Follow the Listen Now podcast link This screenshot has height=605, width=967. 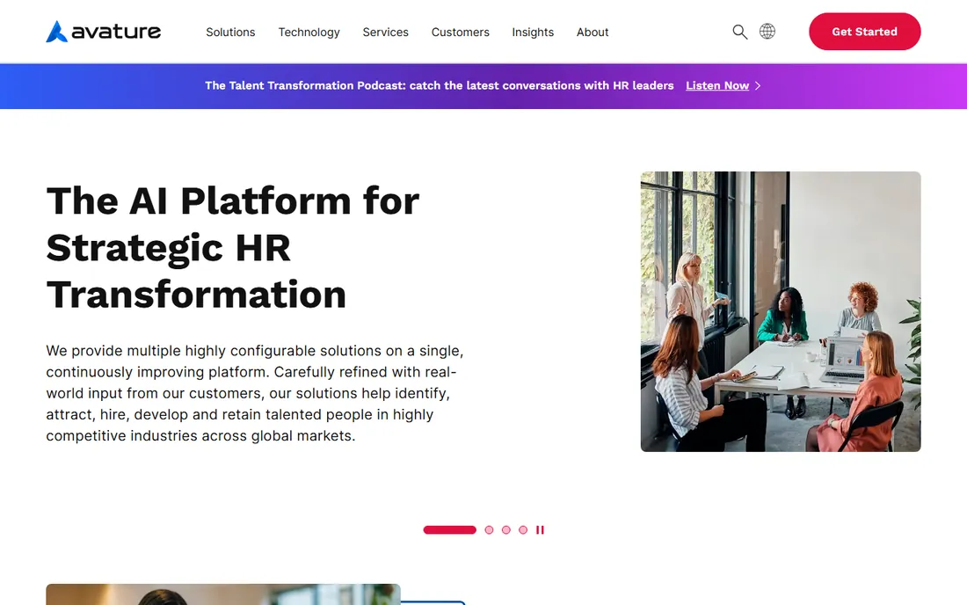[717, 85]
